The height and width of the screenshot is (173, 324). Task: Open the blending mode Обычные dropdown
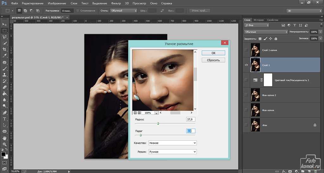[x=266, y=32]
